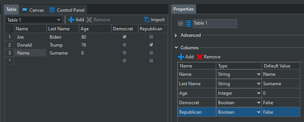This screenshot has height=122, width=304.
Task: Uncheck Democrat checkbox for Joe Biden
Action: click(x=124, y=37)
